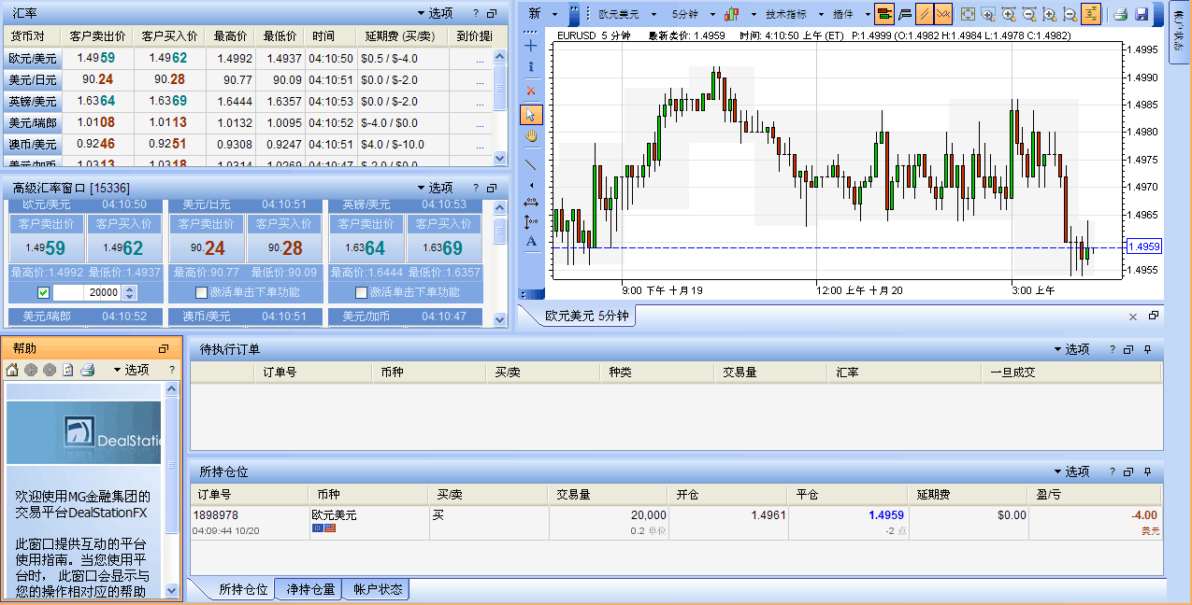Image resolution: width=1192 pixels, height=605 pixels.
Task: Switch to the 帐户状态 tab
Action: pyautogui.click(x=378, y=590)
